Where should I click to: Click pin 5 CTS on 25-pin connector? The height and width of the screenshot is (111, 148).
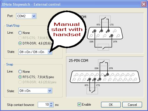95,79
